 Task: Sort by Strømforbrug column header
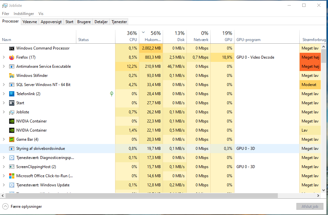(313, 37)
